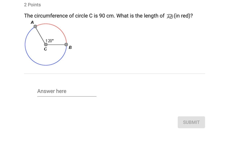Click the Answer here input field
The width and height of the screenshot is (230, 167).
coord(67,91)
